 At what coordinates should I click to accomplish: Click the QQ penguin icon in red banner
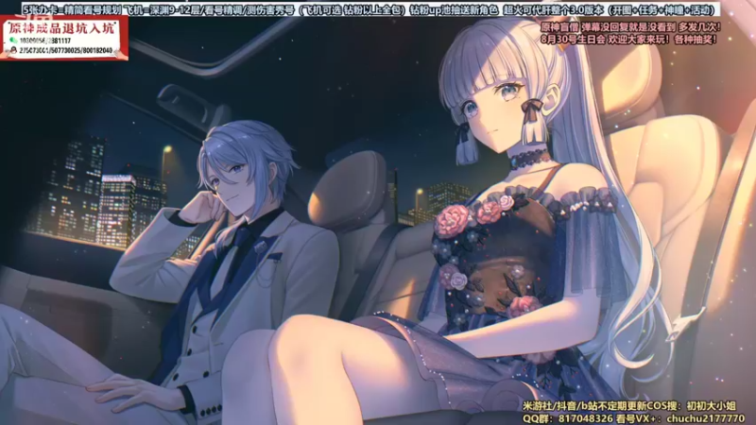coord(13,50)
